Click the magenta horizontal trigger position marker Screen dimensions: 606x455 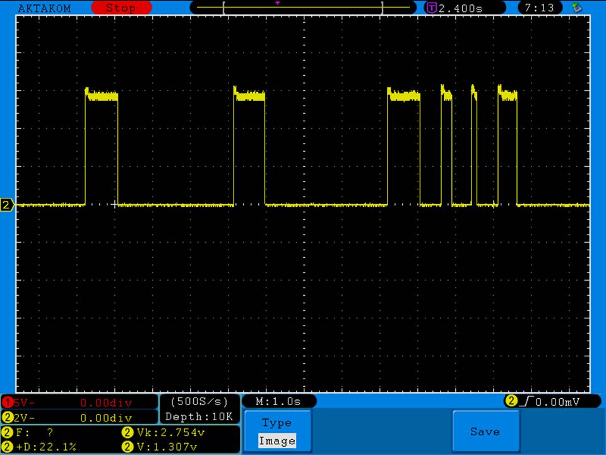278,3
